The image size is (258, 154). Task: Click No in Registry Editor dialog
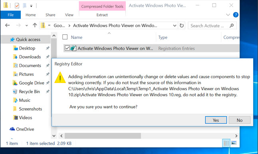pos(240,120)
